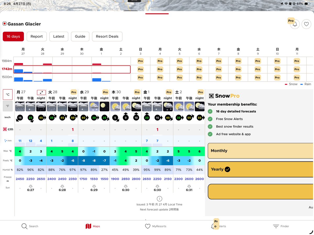Select the 1500m elevation row
The image size is (314, 235).
point(7,77)
